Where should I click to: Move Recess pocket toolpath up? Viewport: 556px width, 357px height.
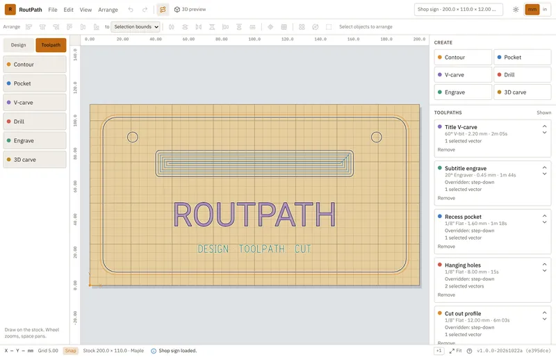[544, 216]
